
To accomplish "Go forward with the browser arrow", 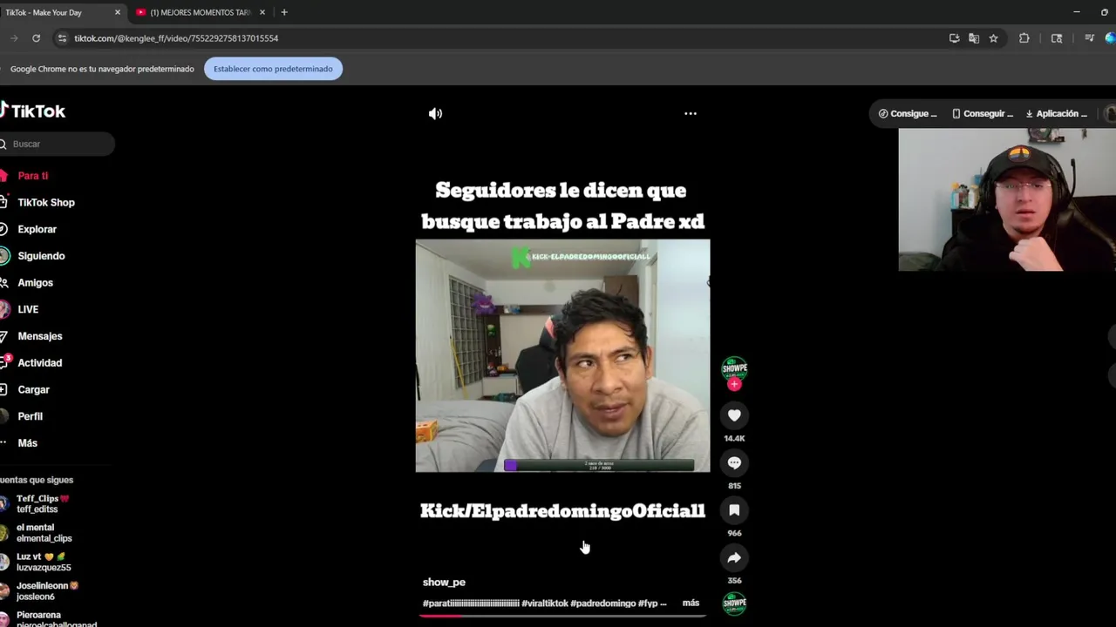I will click(13, 38).
